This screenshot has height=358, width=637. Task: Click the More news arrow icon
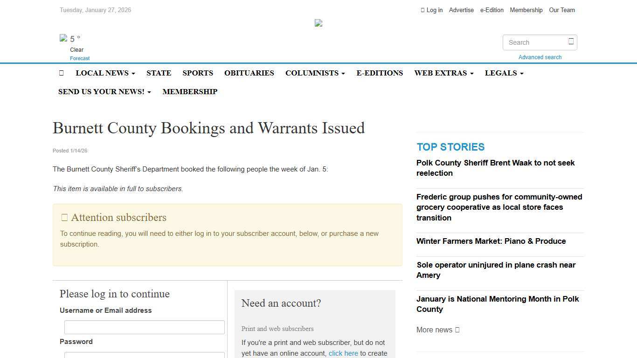456,330
